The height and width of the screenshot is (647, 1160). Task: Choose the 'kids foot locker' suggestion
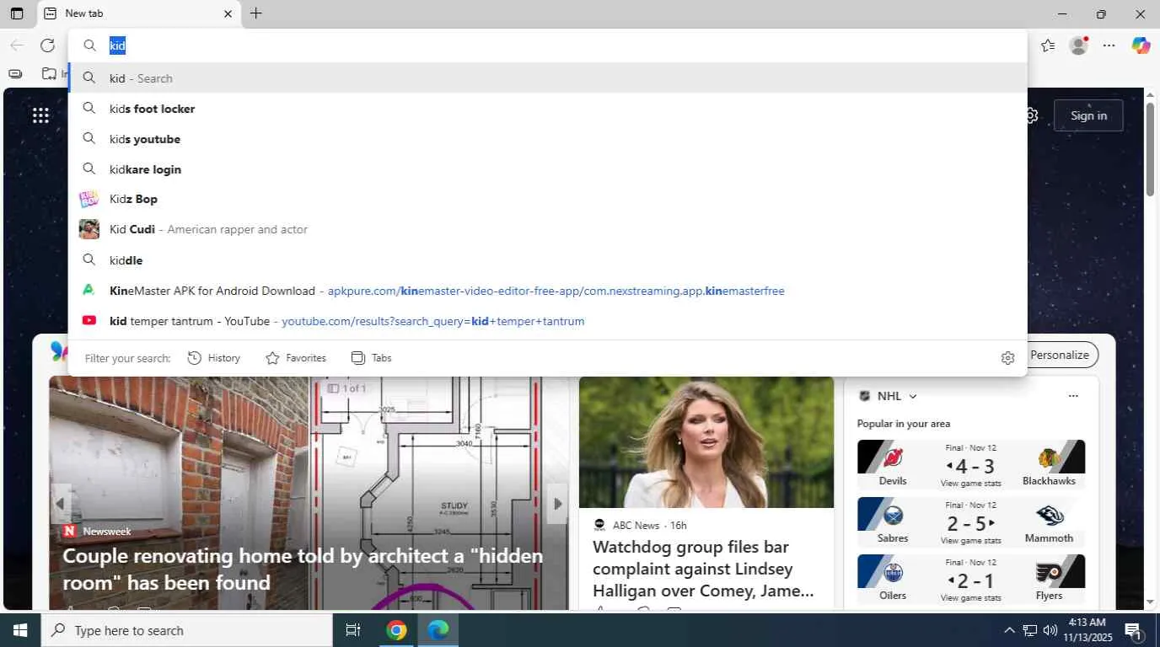(548, 109)
